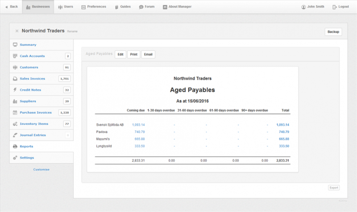Image resolution: width=357 pixels, height=212 pixels.
Task: Click the Summary monitor icon
Action: pyautogui.click(x=15, y=45)
